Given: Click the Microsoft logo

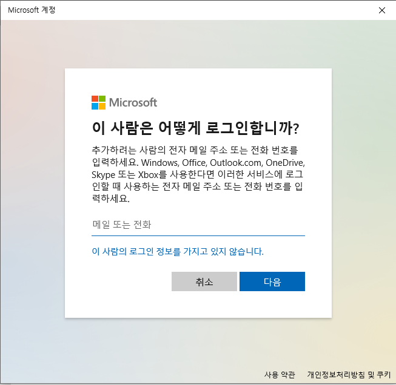Looking at the screenshot, I should (124, 103).
